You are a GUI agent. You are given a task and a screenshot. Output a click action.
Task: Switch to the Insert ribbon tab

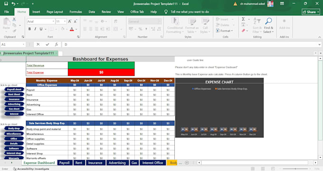click(36, 12)
